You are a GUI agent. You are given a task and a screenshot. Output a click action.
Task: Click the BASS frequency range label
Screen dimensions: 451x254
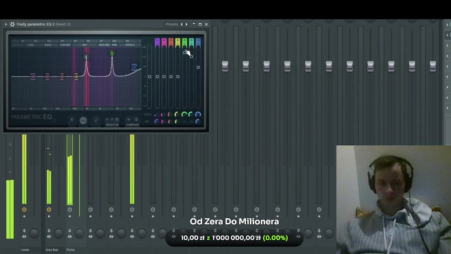tap(48, 45)
